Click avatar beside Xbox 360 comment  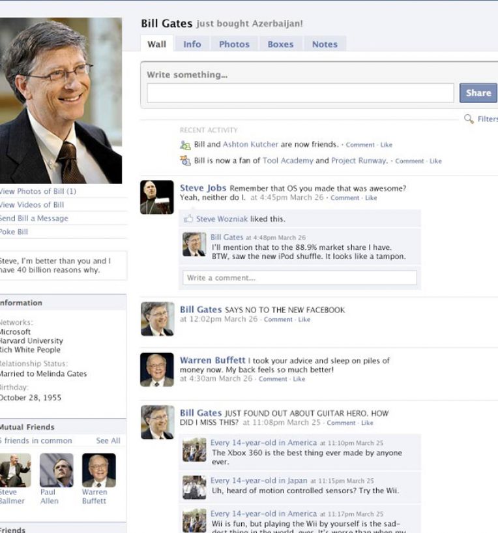tap(194, 449)
